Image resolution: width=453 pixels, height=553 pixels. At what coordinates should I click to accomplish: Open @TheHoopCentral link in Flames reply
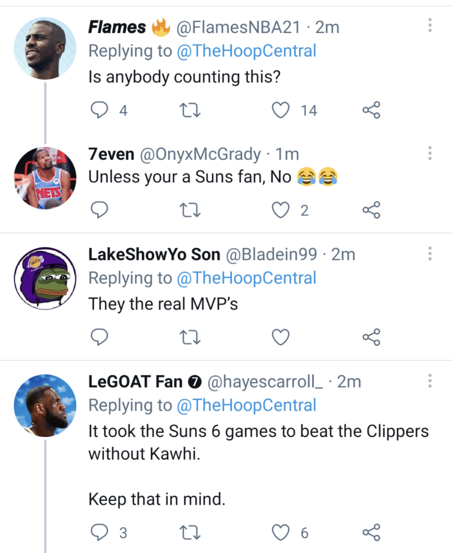coord(246,51)
